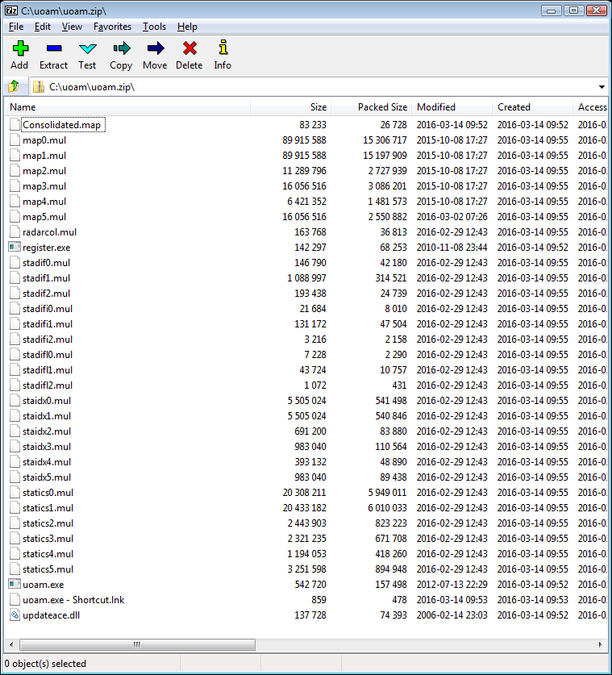Click the 7z title bar icon
612x675 pixels.
coord(11,10)
